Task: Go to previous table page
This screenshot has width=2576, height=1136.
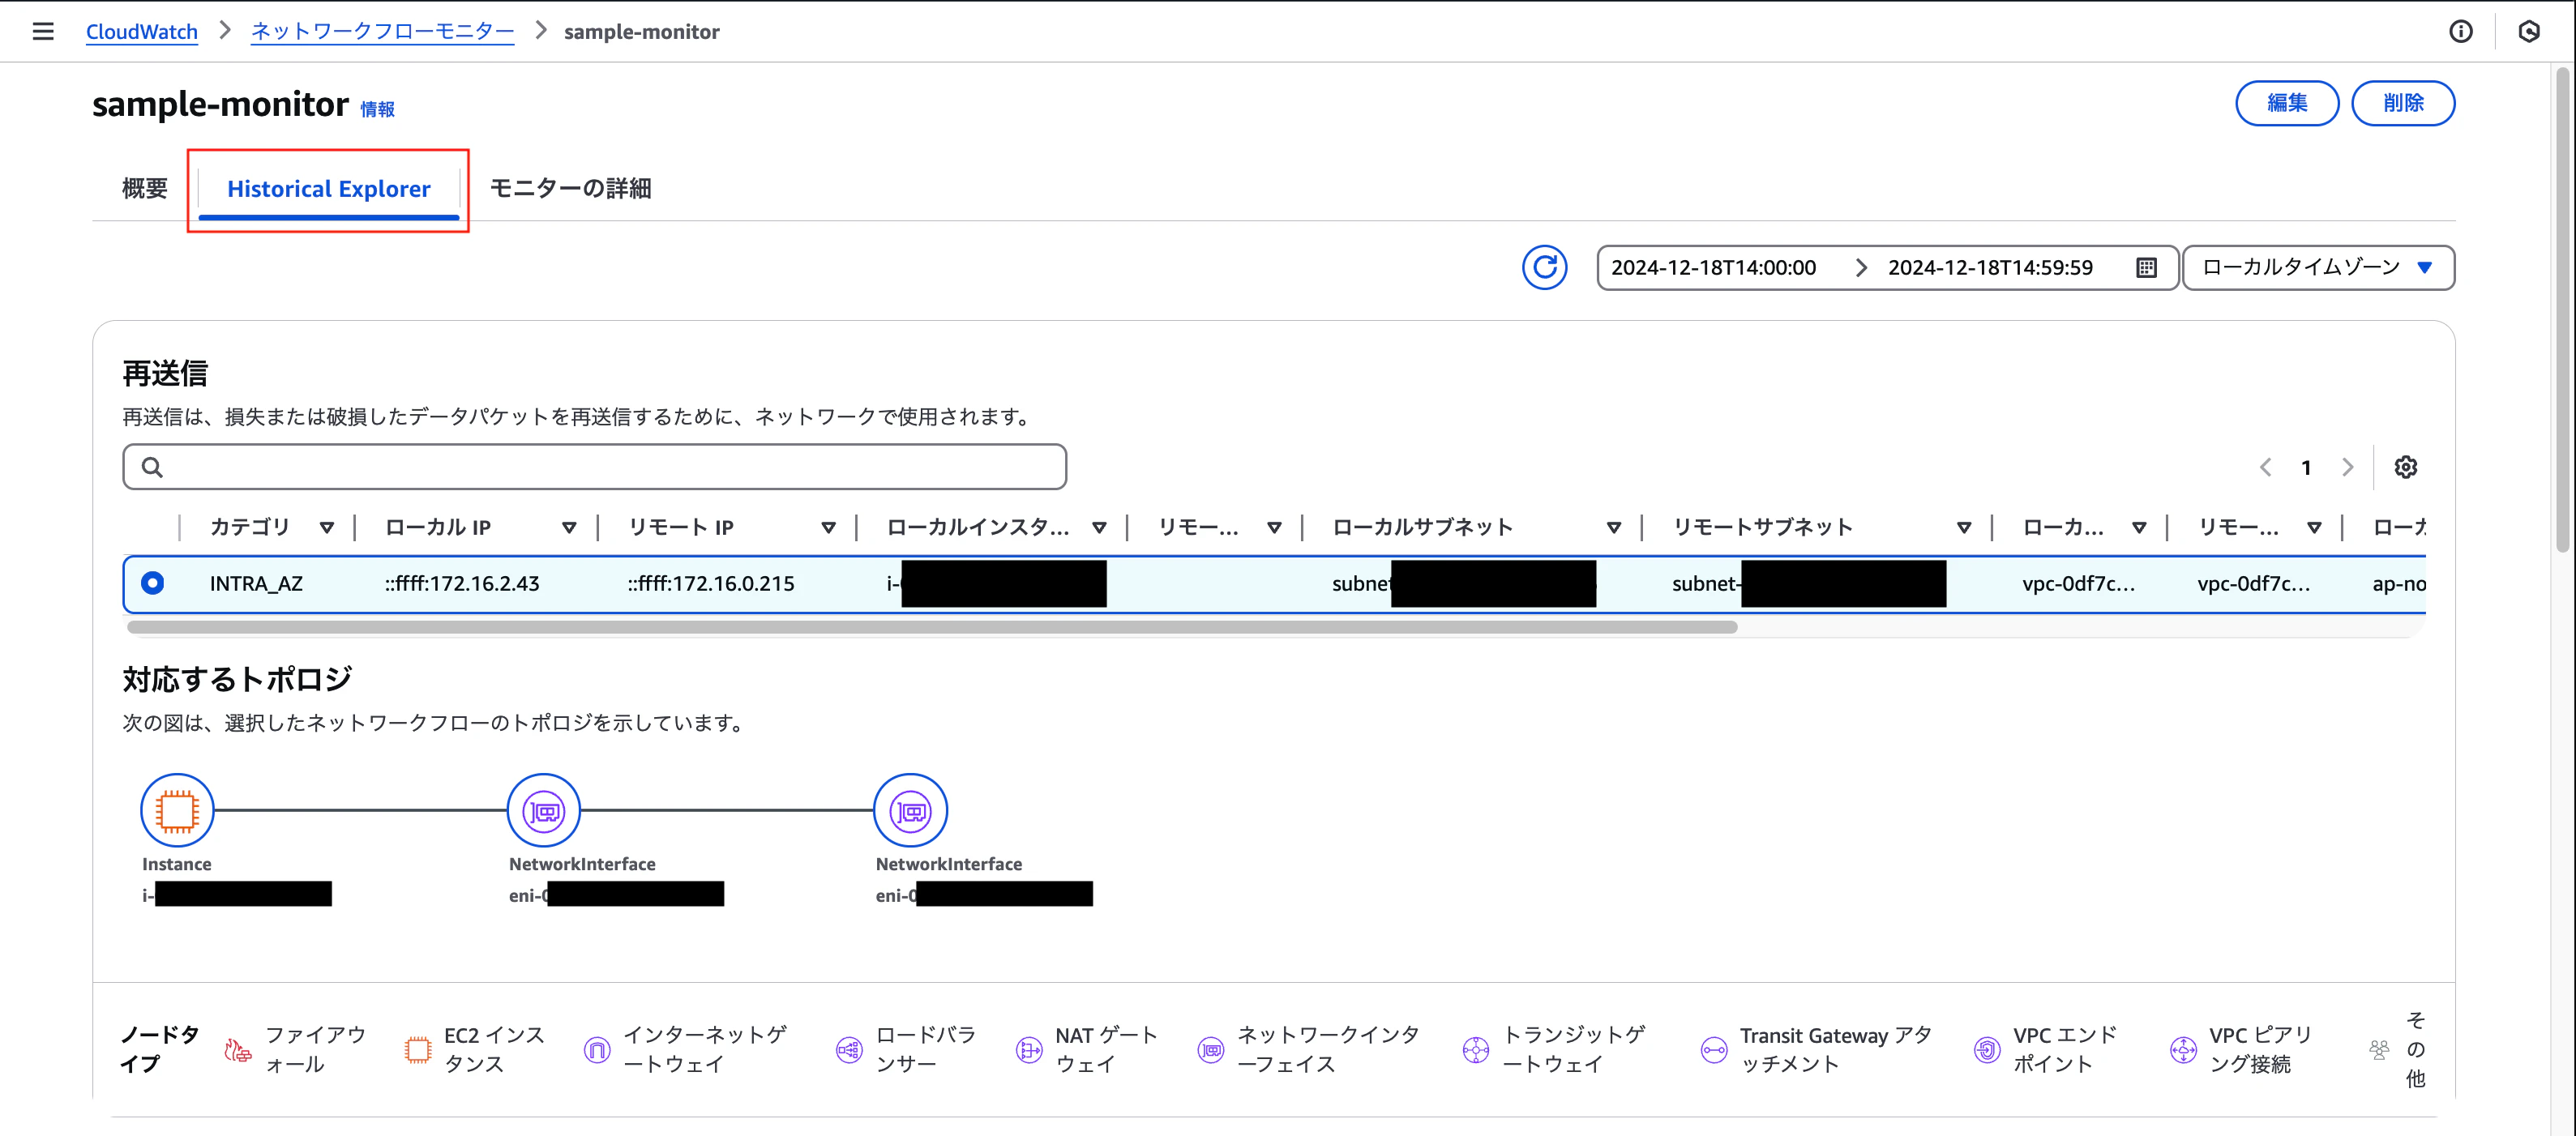Action: pos(2266,467)
